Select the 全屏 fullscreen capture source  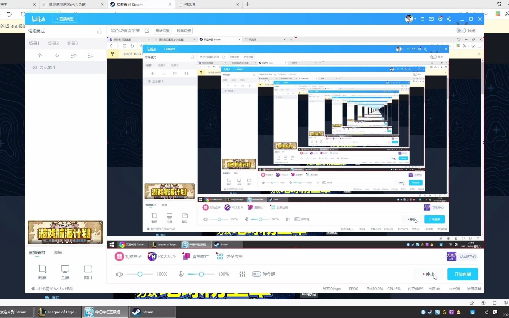pos(65,271)
